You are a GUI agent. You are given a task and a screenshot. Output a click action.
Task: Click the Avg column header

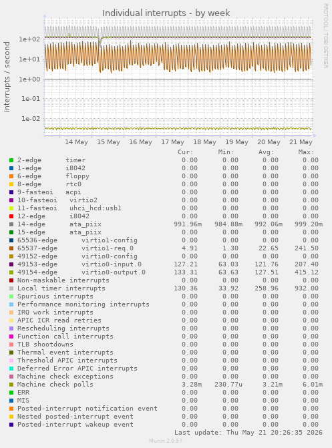[266, 152]
